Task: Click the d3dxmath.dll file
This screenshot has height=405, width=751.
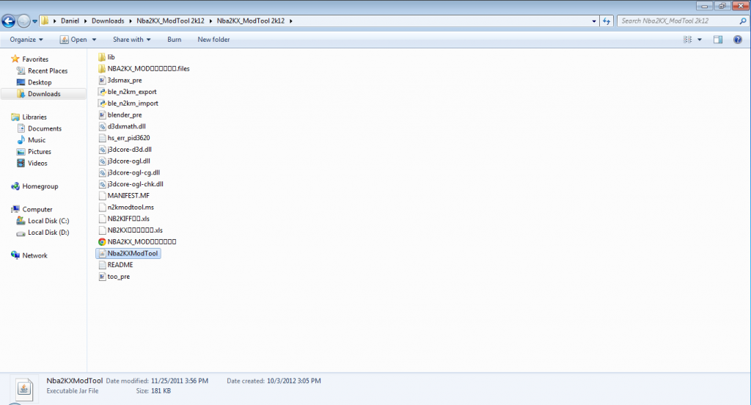Action: point(126,126)
